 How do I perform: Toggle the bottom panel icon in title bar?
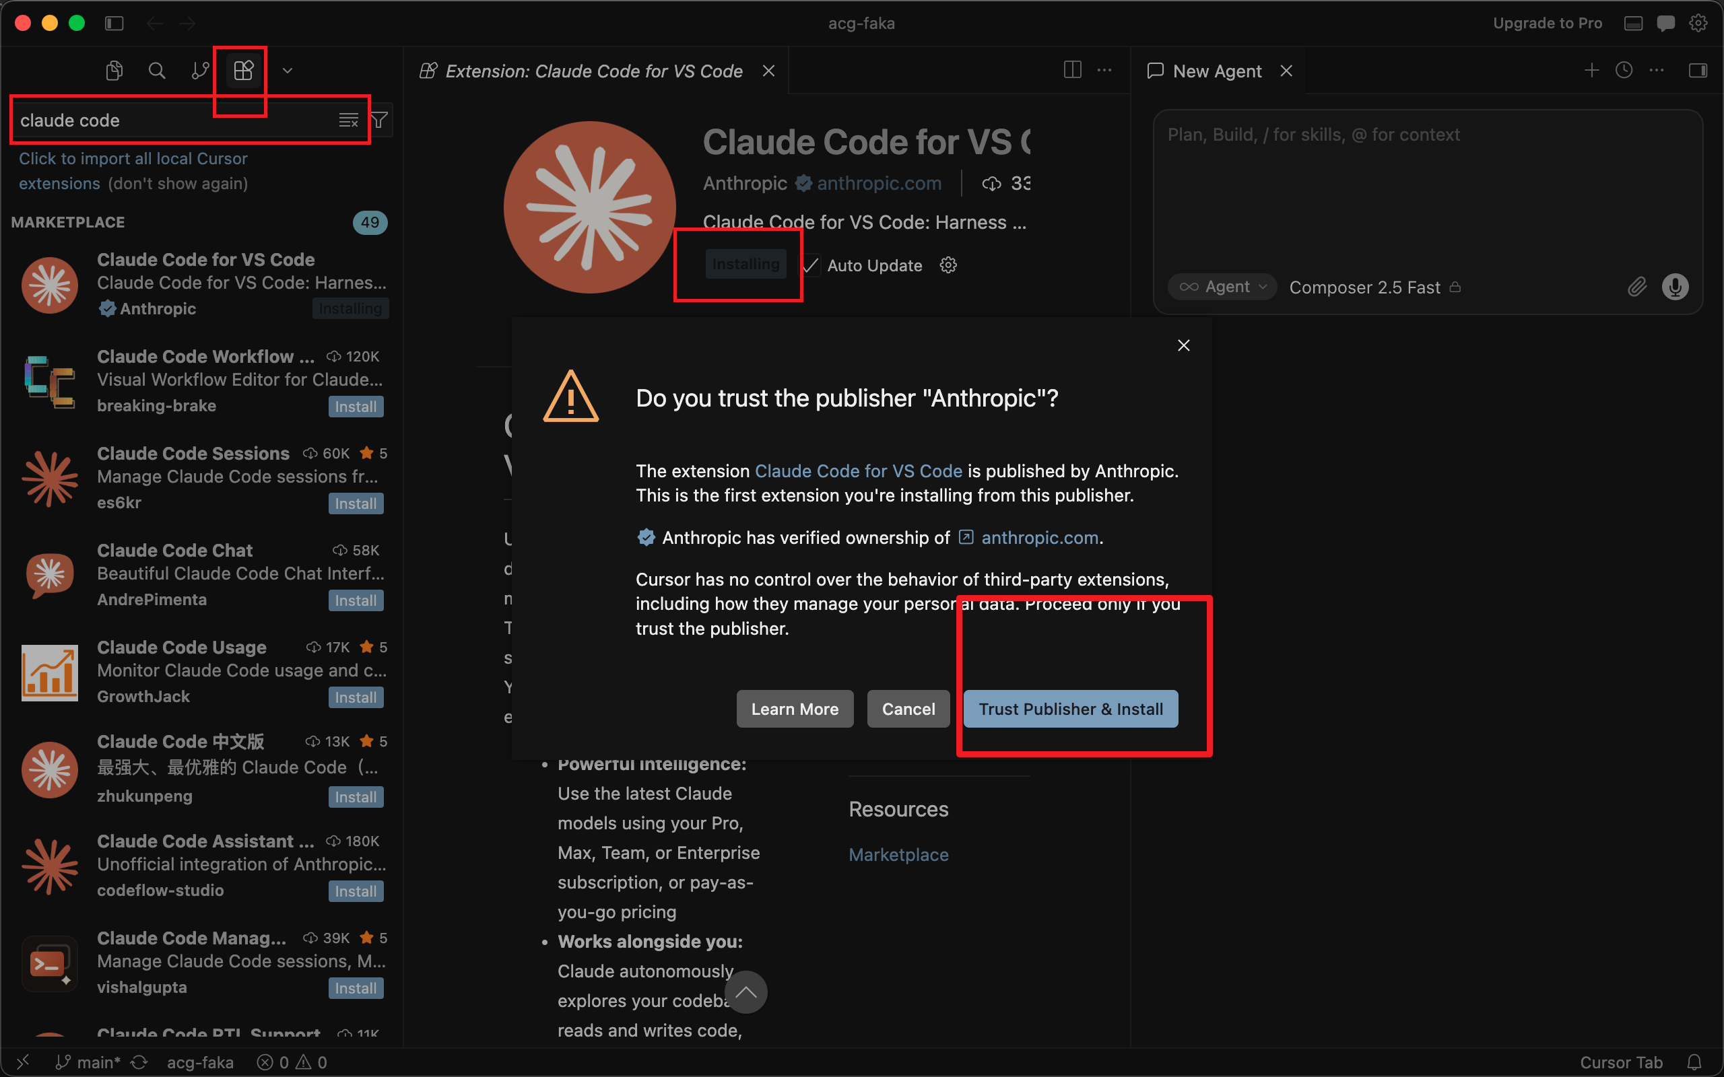coord(1634,24)
